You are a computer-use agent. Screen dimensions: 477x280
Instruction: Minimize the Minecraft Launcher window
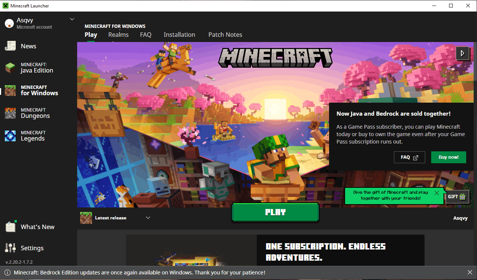coord(434,6)
